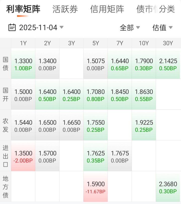Viewport: 181px width, 204px height.
Task: Switch to the 信用矩阵 tab
Action: click(107, 9)
